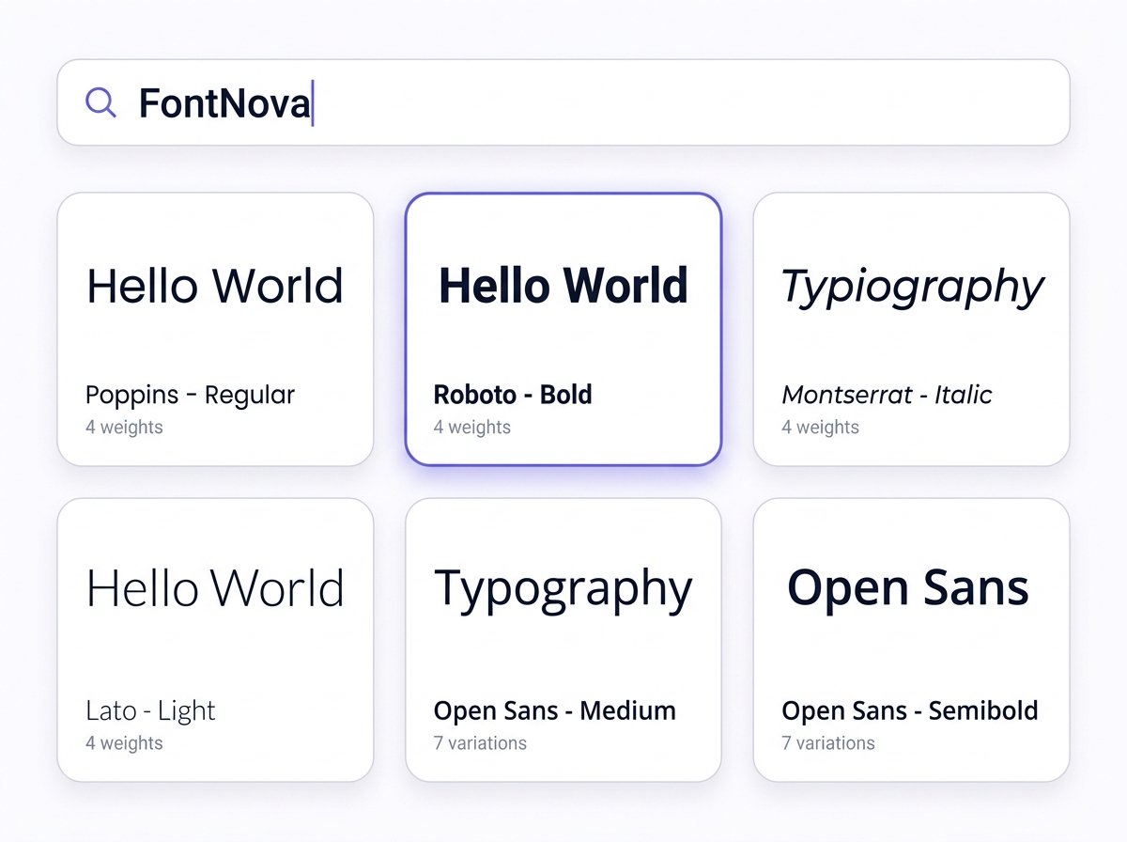The width and height of the screenshot is (1127, 842).
Task: Click the Poppins 'Hello World' preview text
Action: click(x=215, y=286)
